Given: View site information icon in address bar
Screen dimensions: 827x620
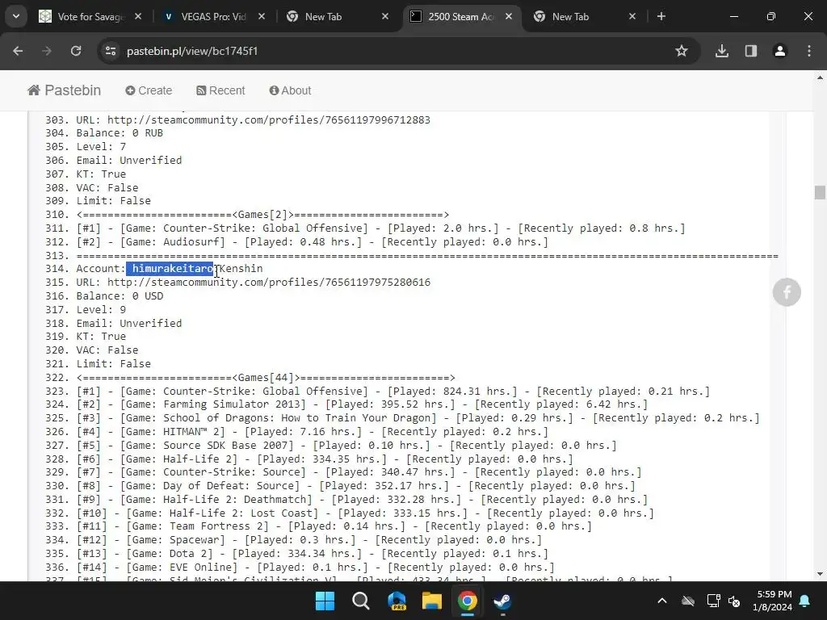Looking at the screenshot, I should [x=111, y=51].
